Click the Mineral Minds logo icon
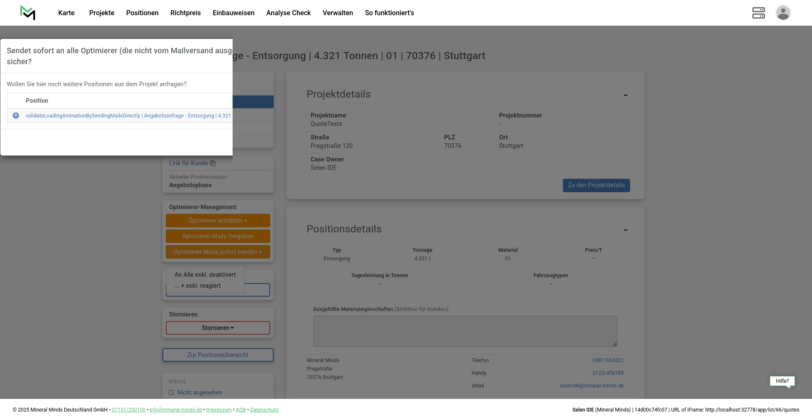 [28, 13]
